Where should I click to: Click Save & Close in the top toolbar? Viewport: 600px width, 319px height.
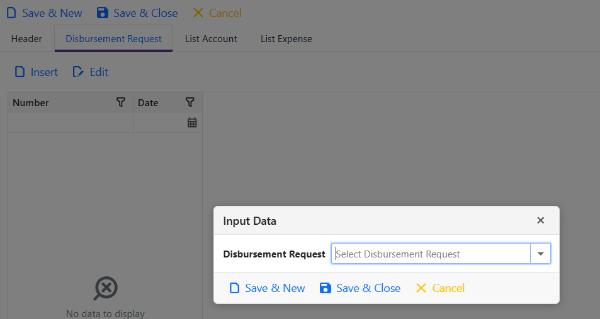click(137, 13)
